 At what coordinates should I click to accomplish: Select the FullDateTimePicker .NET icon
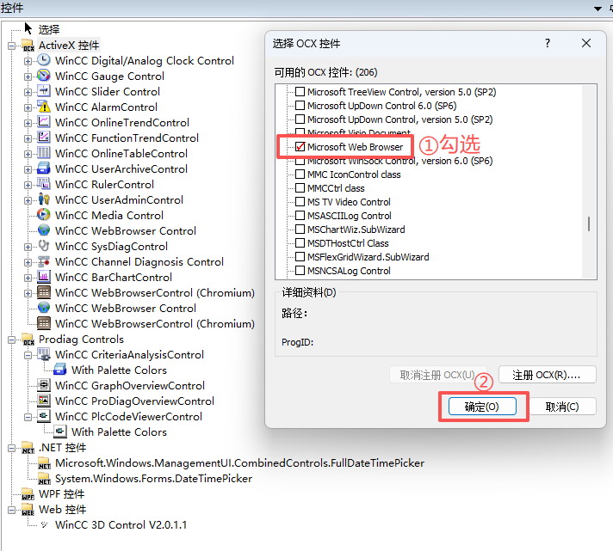44,463
